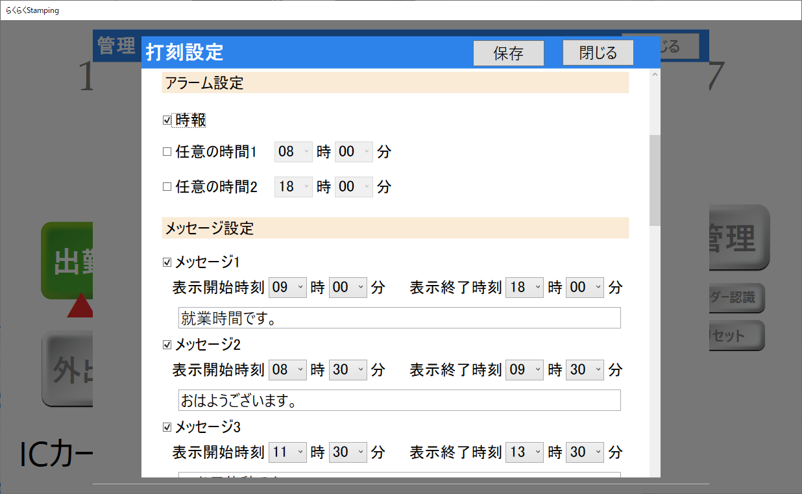
Task: Uncheck the 時報 alarm checkbox
Action: 167,120
